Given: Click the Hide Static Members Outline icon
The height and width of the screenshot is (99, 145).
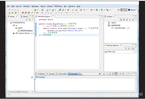Looking at the screenshot, I should coord(127,20).
